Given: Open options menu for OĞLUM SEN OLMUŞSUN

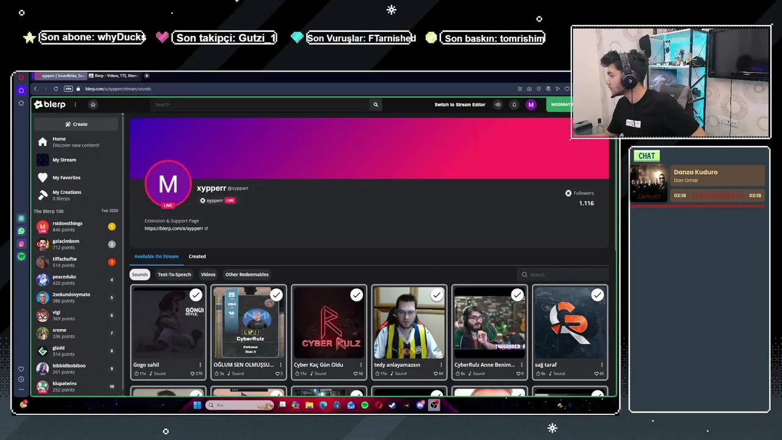Looking at the screenshot, I should [x=281, y=365].
